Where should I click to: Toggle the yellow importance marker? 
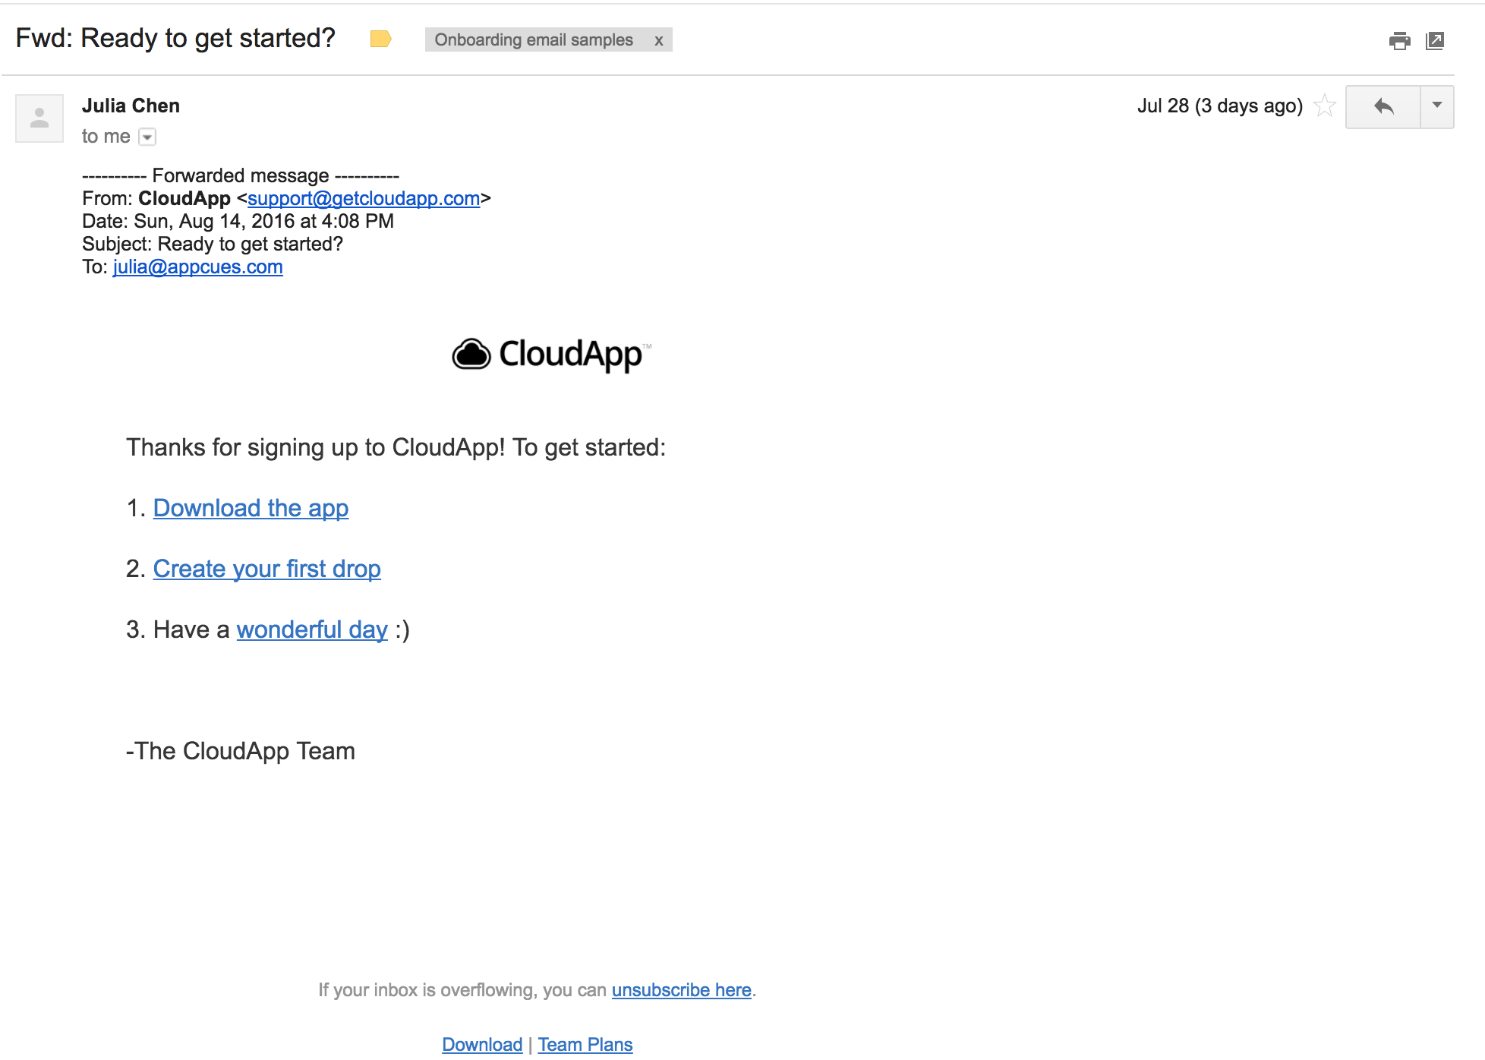point(380,39)
